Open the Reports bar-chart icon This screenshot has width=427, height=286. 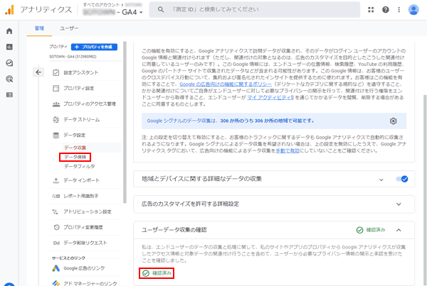[x=9, y=47]
